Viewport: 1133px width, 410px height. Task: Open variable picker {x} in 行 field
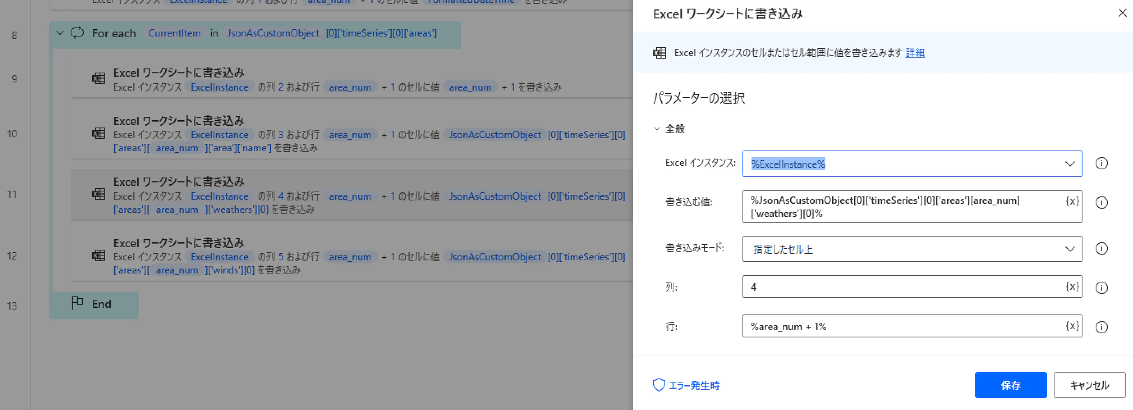click(1072, 326)
